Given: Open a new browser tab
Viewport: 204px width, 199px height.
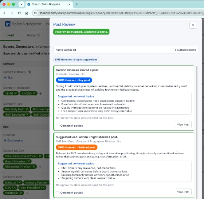Looking at the screenshot, I should (77, 4).
